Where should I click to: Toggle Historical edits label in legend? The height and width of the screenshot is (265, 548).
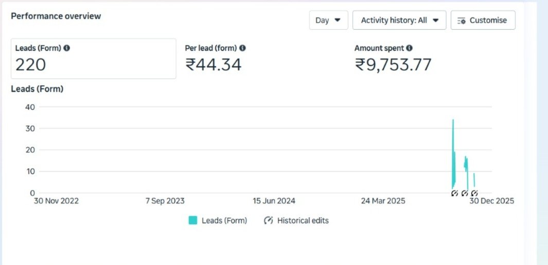click(303, 220)
